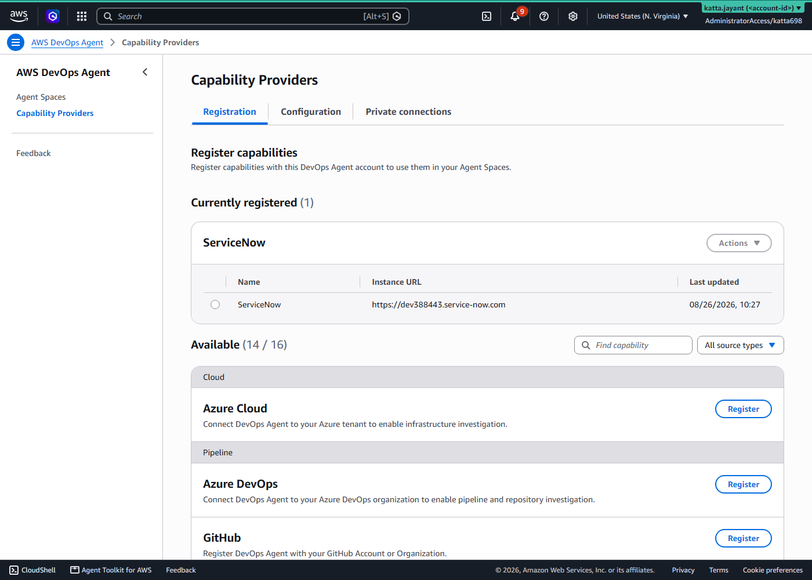Click the magnifier icon in Find capability
Image resolution: width=812 pixels, height=580 pixels.
tap(586, 345)
